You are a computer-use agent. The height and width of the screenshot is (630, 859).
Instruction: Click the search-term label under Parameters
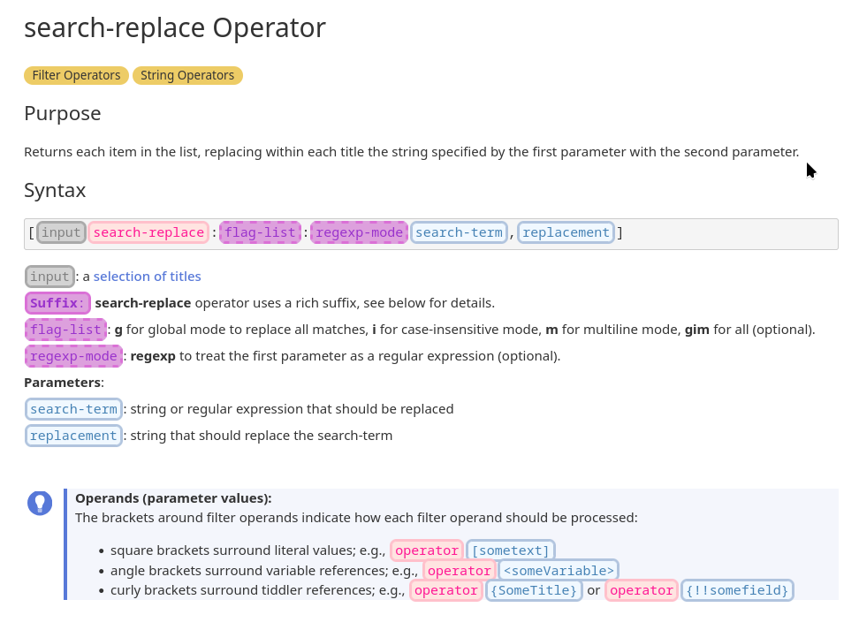73,409
